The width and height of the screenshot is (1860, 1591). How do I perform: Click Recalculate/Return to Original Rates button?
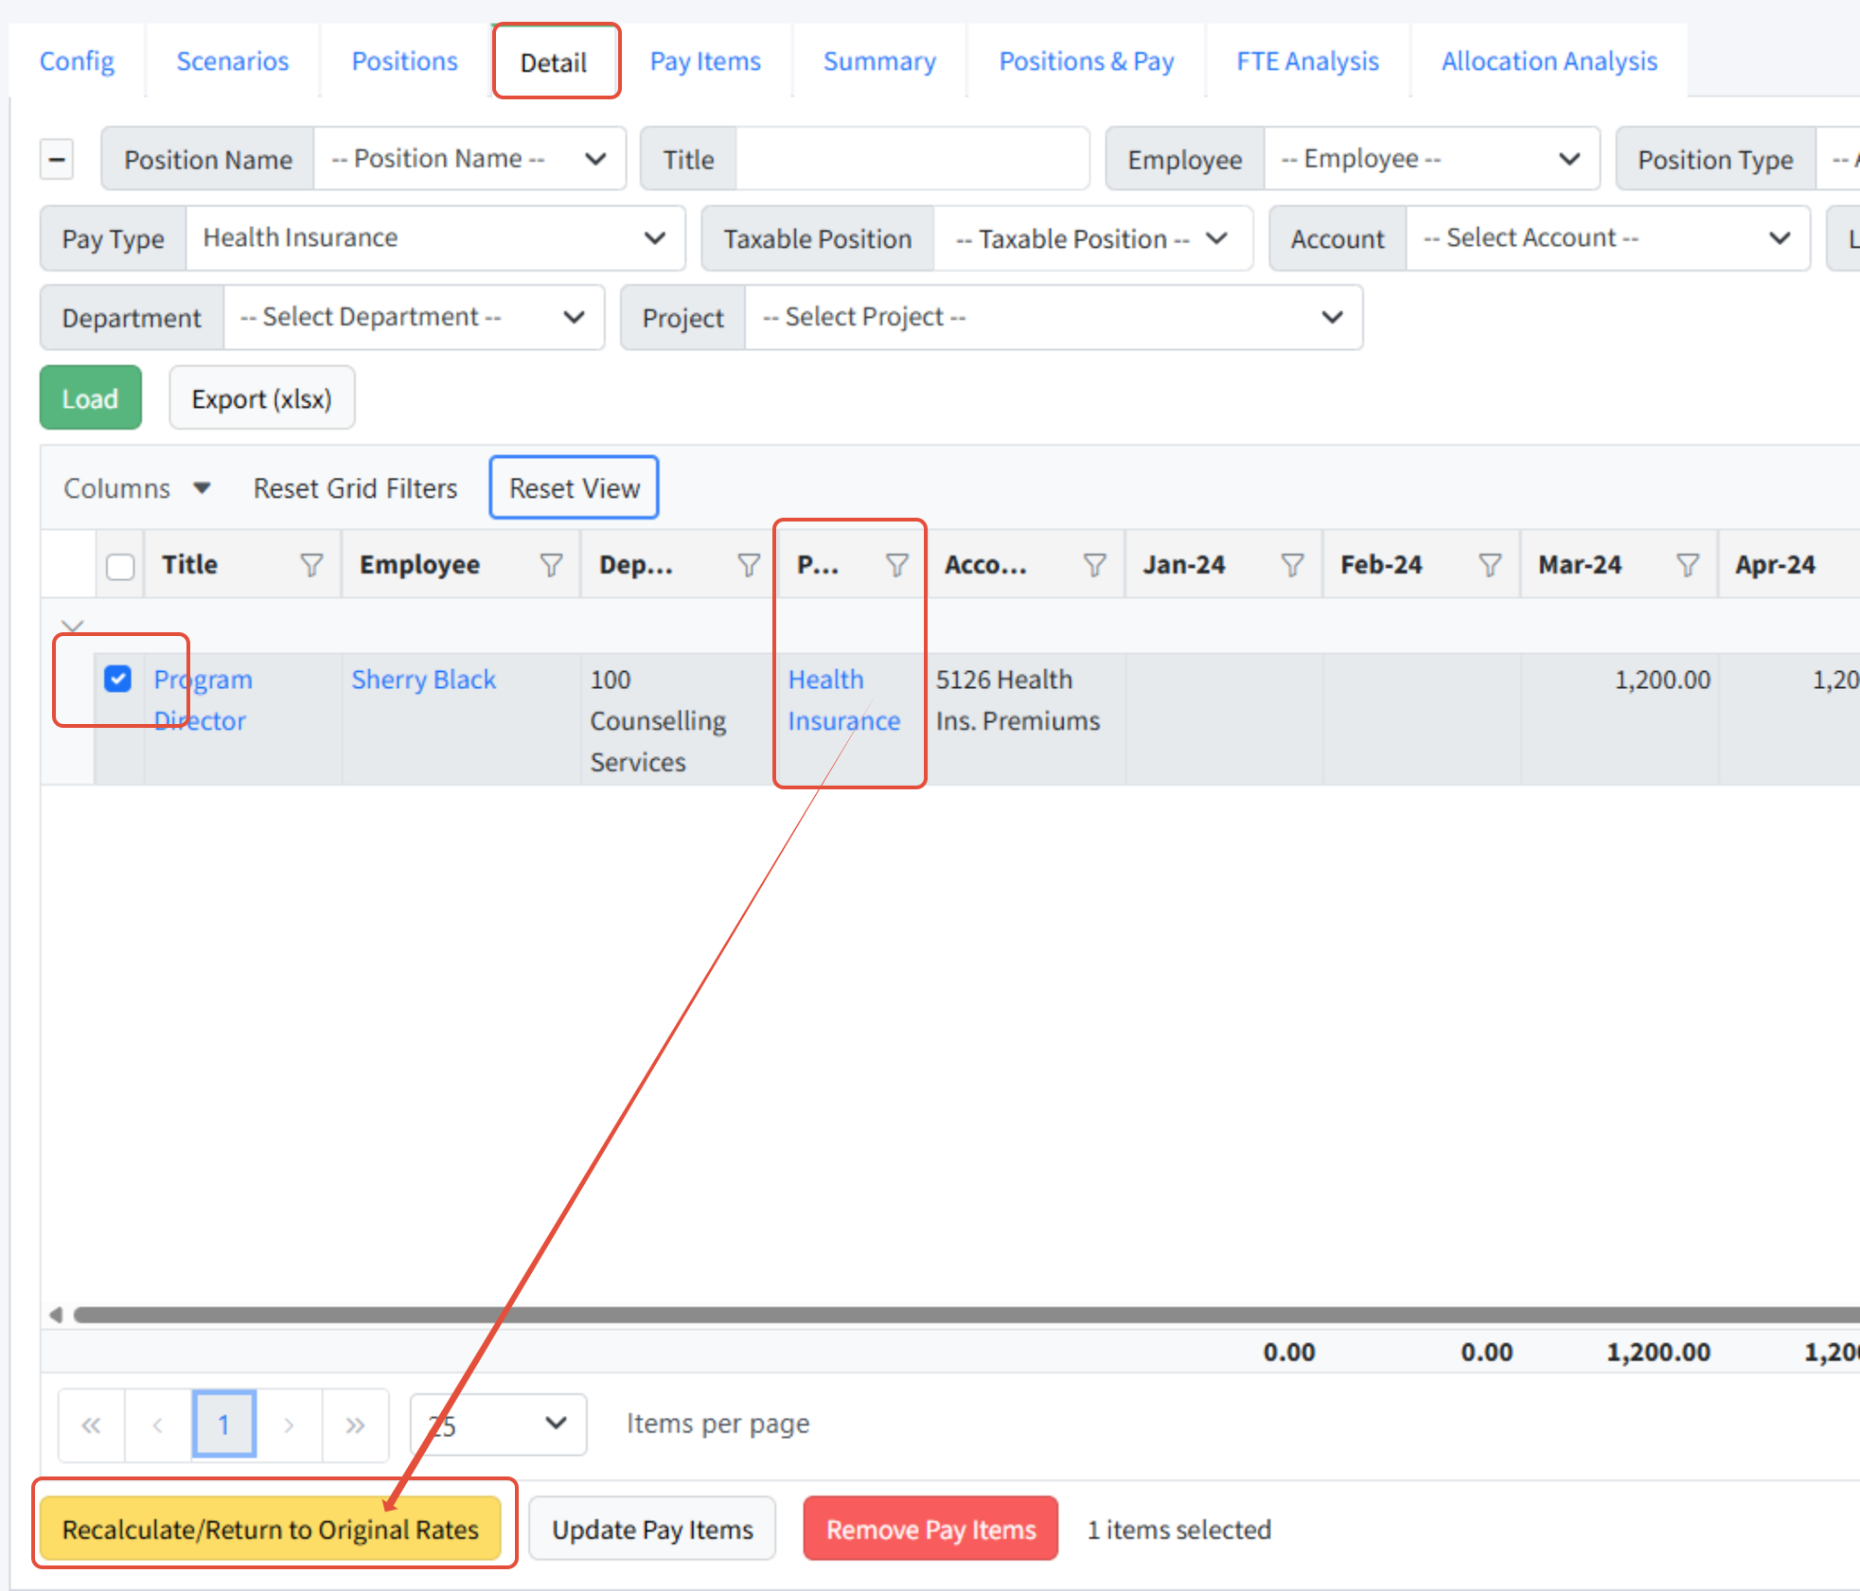tap(271, 1529)
